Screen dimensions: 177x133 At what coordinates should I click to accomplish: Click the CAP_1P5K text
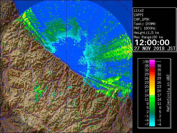click(x=142, y=19)
